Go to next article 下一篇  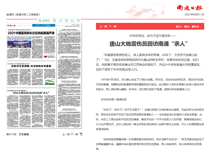tap(113, 26)
